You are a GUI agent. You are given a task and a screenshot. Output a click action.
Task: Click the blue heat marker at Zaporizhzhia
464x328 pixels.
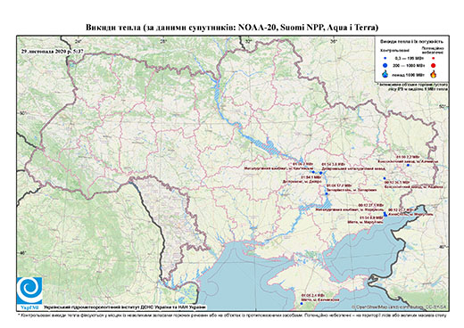click(x=327, y=193)
